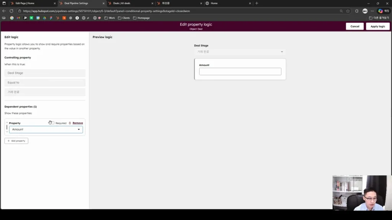
Task: Click the Cancel button
Action: pyautogui.click(x=354, y=26)
